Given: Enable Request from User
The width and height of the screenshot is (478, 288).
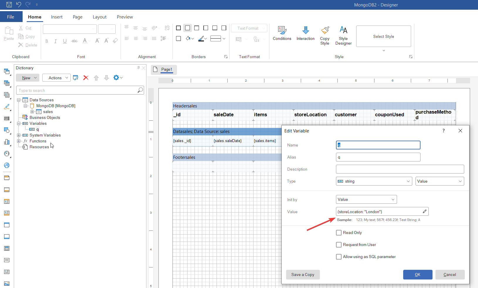Looking at the screenshot, I should [x=339, y=245].
